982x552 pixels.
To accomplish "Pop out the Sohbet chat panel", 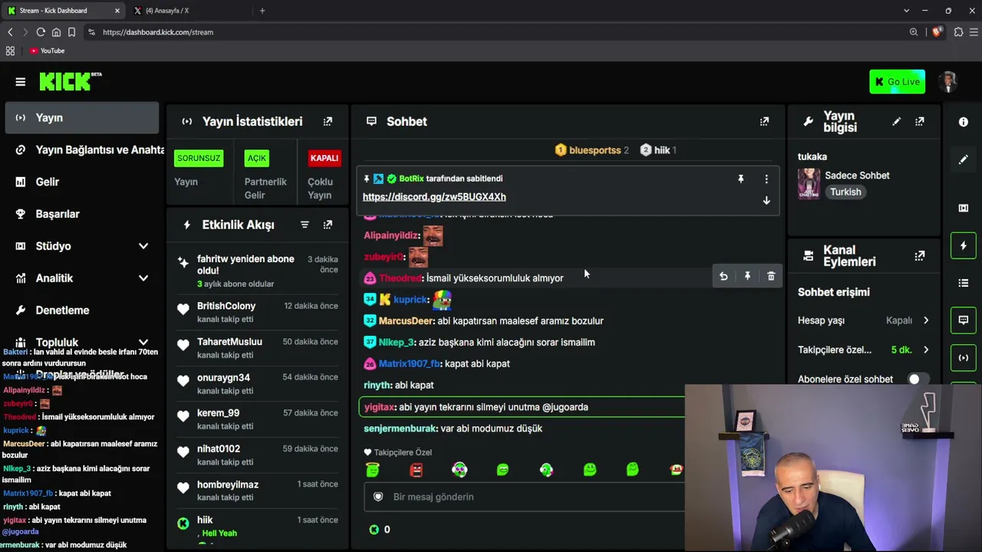I will click(764, 121).
